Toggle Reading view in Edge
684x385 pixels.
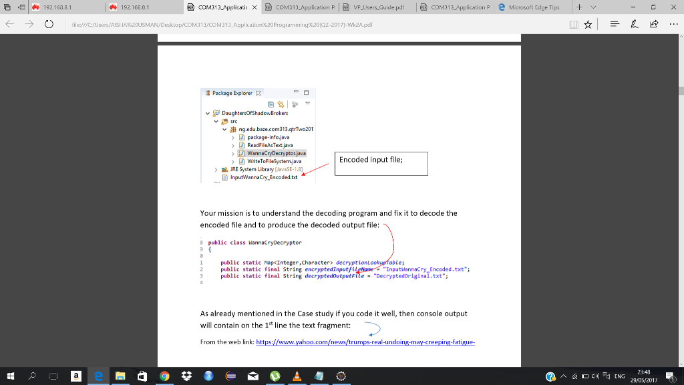[574, 24]
